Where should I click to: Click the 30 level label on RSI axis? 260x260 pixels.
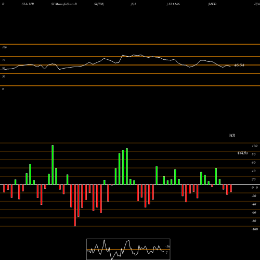tap(4, 76)
